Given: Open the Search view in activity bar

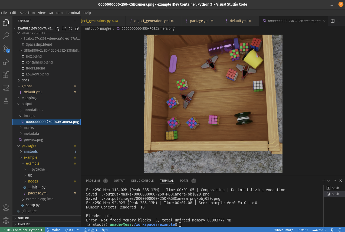Looking at the screenshot, I should 6,36.
